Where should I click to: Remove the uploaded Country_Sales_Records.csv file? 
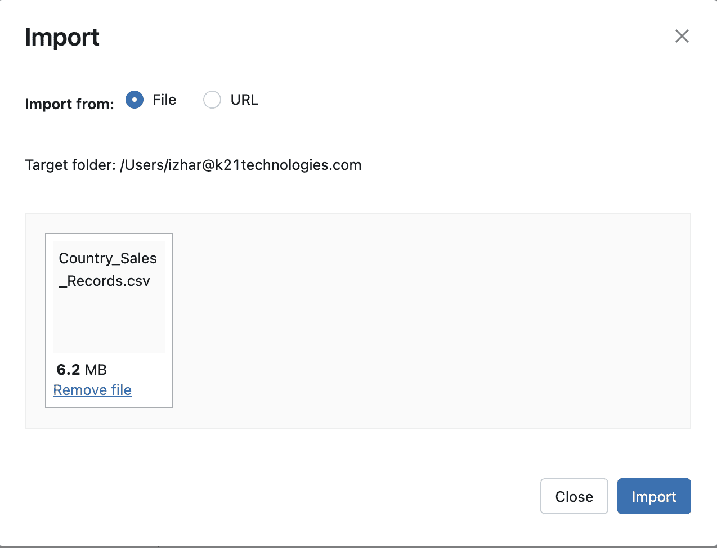[92, 390]
